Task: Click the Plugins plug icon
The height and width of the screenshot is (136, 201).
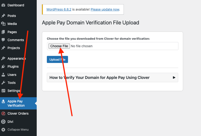Action: coord(3,67)
